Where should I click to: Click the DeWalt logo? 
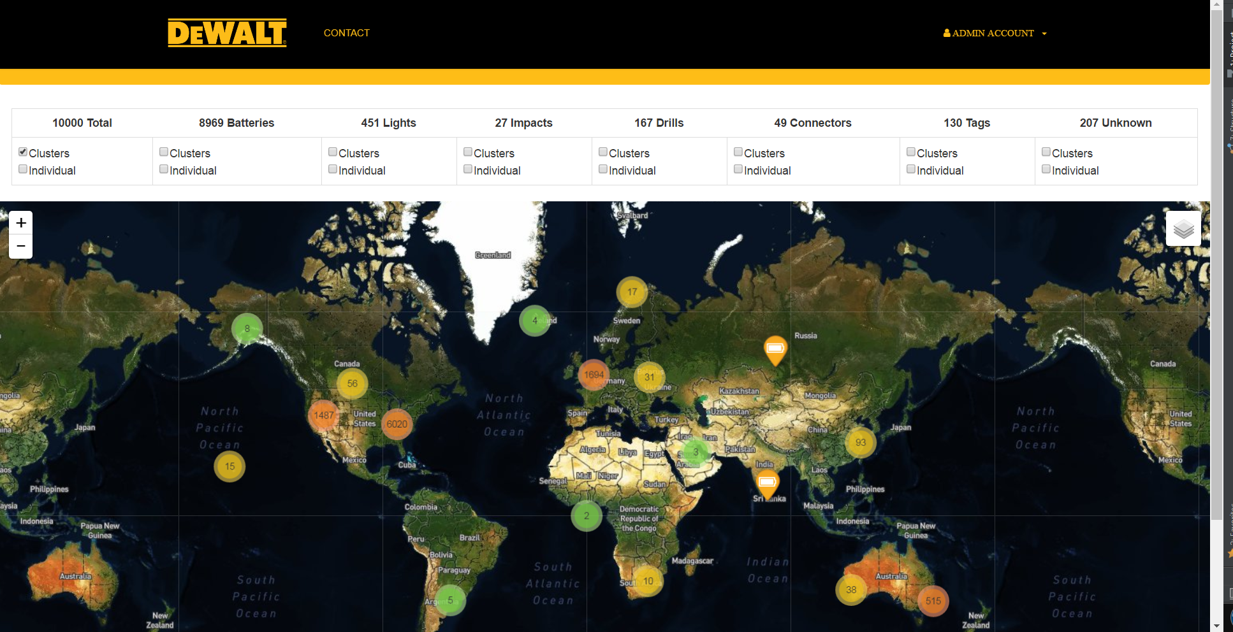[227, 33]
